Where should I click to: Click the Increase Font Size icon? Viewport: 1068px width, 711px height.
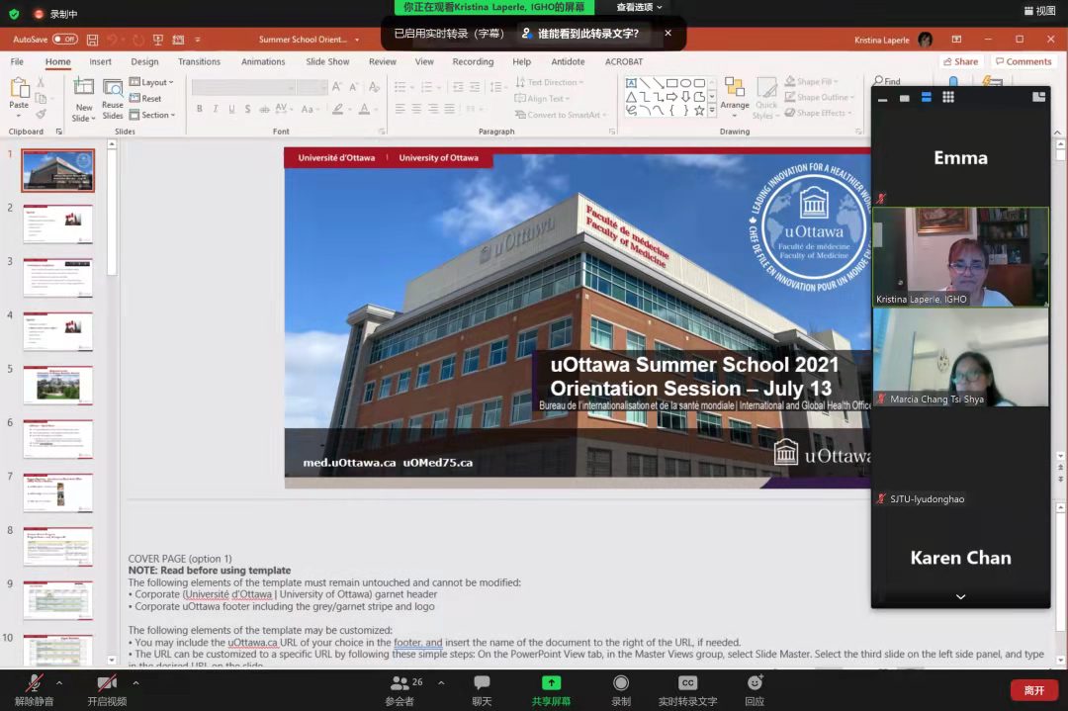coord(336,86)
